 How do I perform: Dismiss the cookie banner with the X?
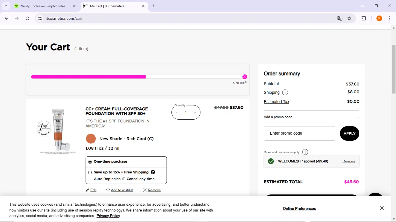point(382,208)
